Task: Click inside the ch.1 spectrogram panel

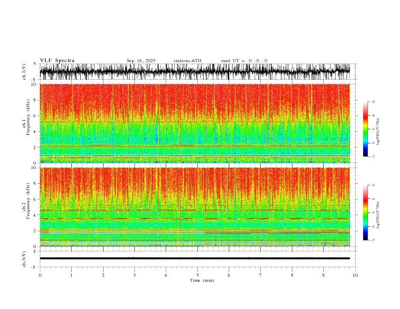Action: 195,123
